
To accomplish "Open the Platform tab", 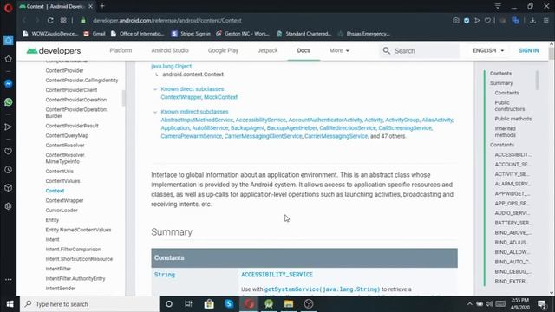I will click(x=121, y=50).
